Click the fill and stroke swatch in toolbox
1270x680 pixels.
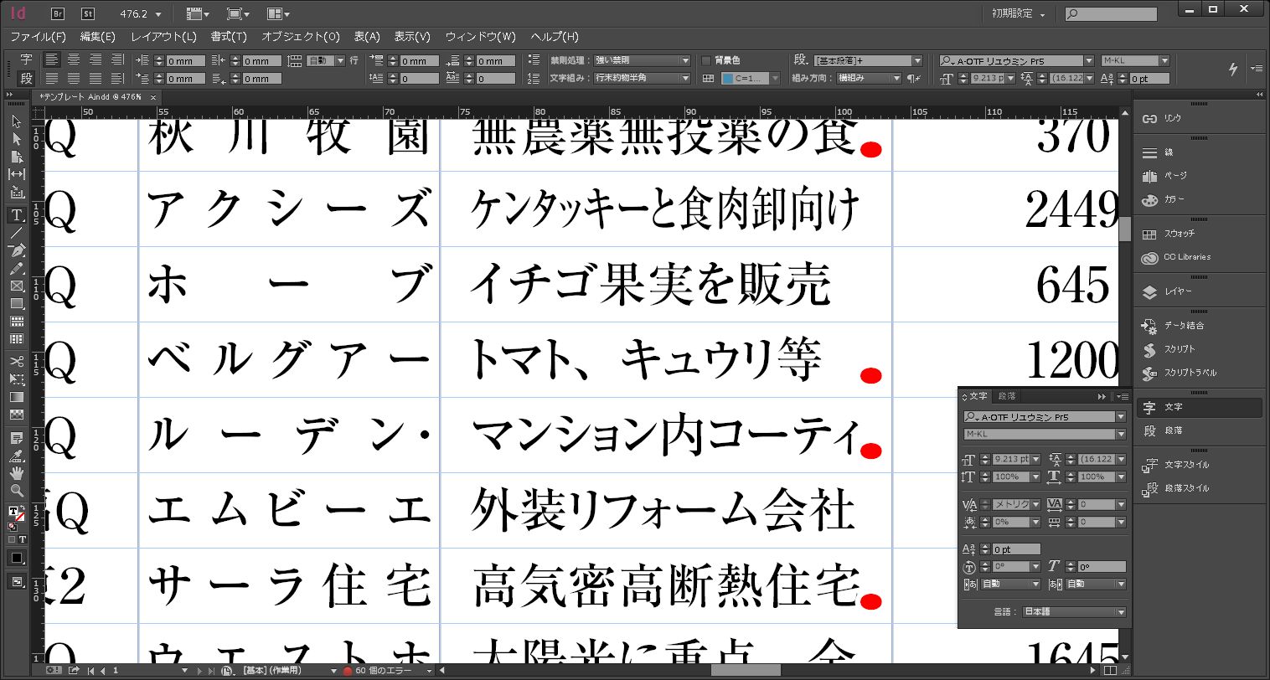16,512
